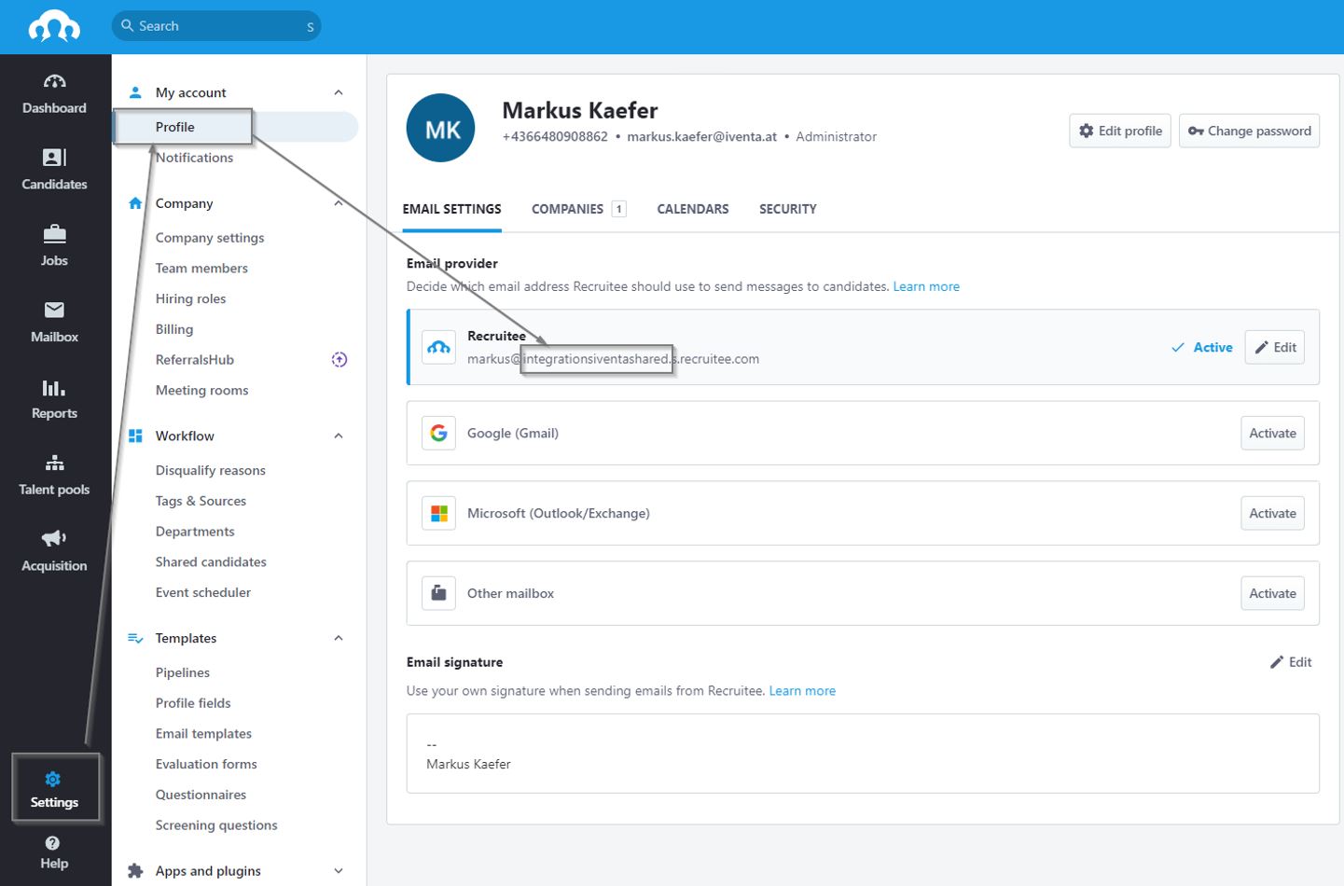1344x886 pixels.
Task: Open Evaluation forms
Action: coord(206,764)
